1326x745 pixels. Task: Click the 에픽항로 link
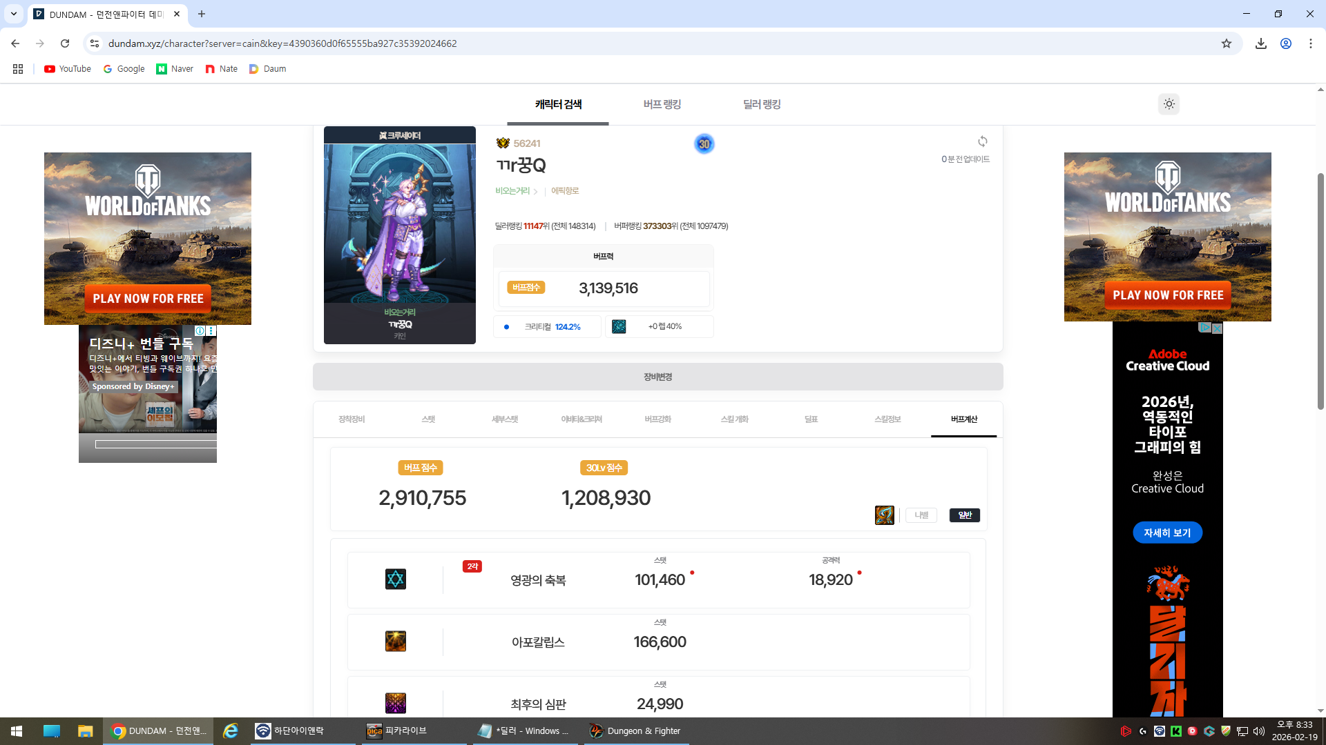click(x=565, y=191)
